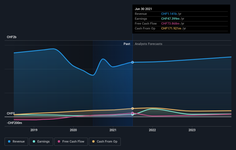Click the Past section label
Screen dimensions: 236x150
point(127,44)
